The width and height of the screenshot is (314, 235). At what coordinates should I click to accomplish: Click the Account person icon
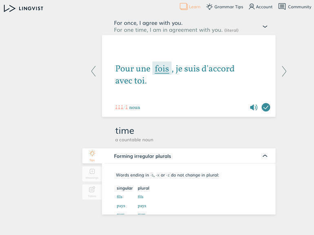coord(252,7)
